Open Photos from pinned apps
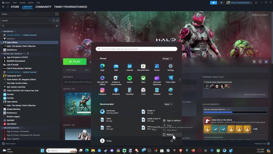This screenshot has width=273, height=154. click(x=157, y=67)
